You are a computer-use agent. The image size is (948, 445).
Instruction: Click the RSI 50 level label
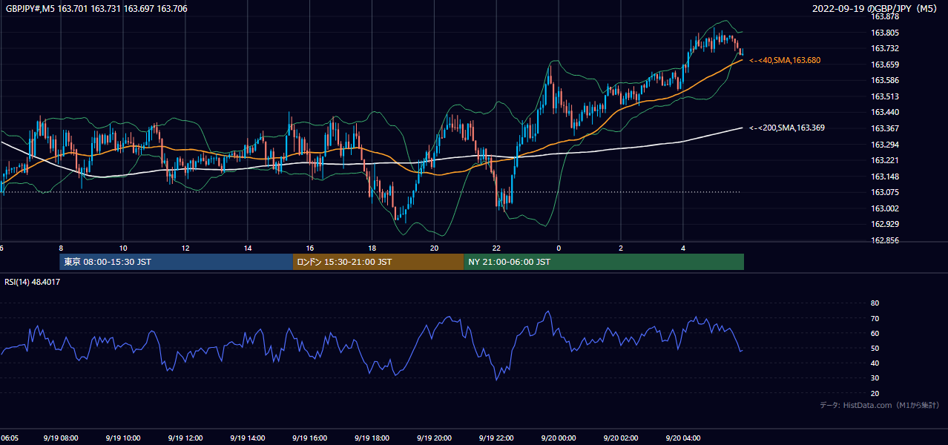tap(875, 349)
